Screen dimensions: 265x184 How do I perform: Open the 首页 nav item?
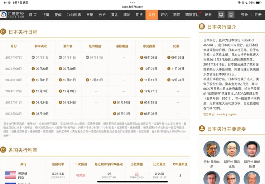click(x=33, y=15)
